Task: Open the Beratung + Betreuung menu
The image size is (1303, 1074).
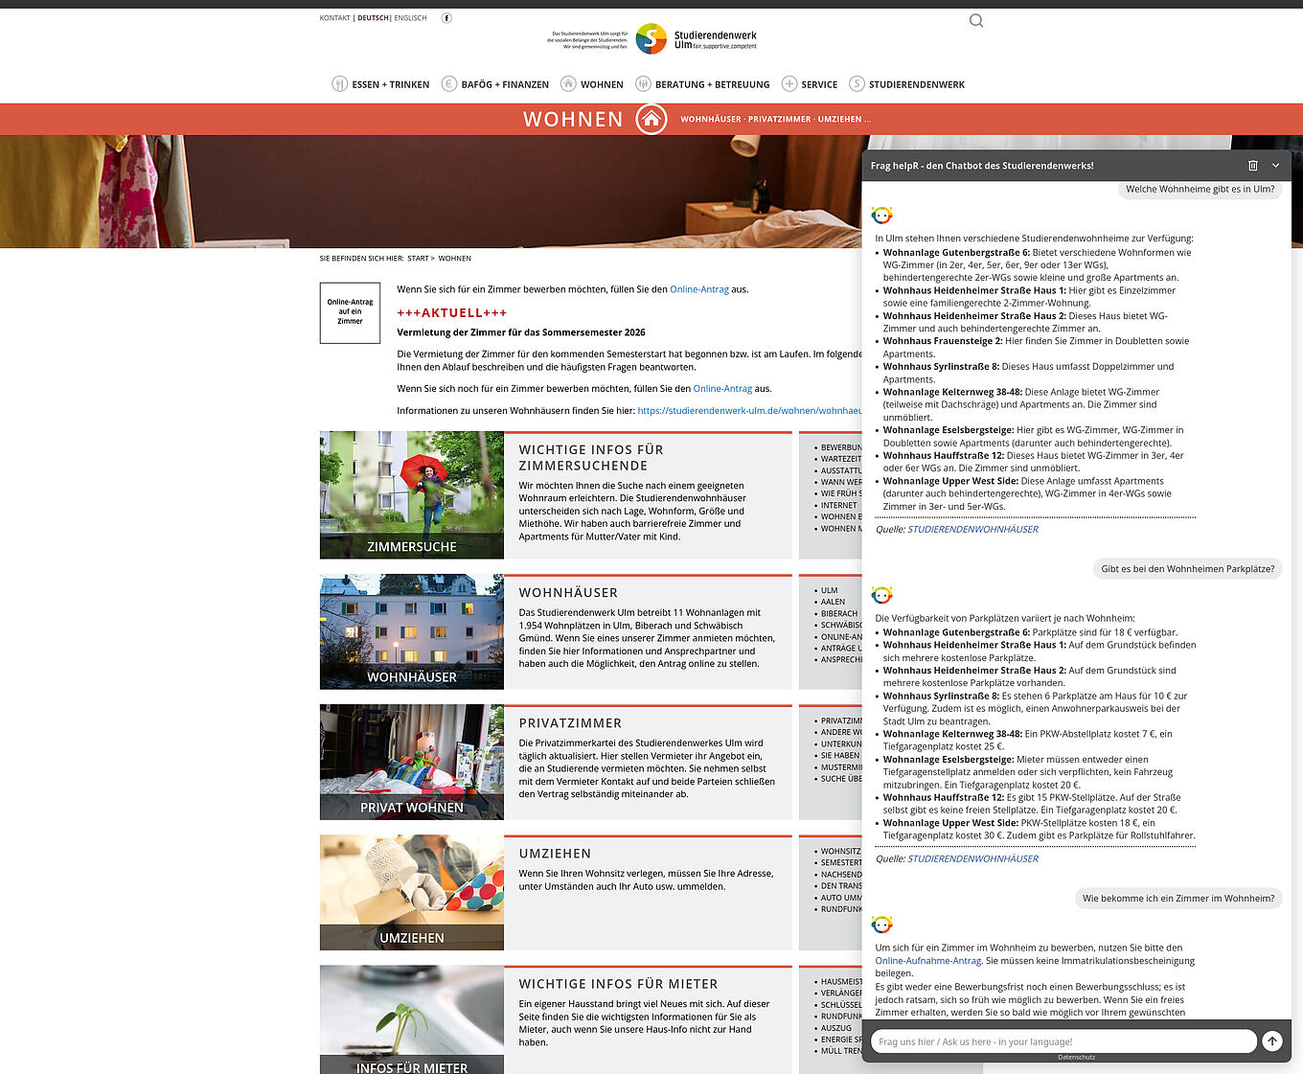Action: [x=712, y=84]
